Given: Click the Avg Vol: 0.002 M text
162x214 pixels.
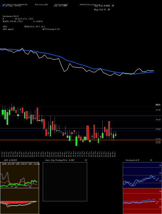Looking at the screenshot, I should click(x=104, y=6).
